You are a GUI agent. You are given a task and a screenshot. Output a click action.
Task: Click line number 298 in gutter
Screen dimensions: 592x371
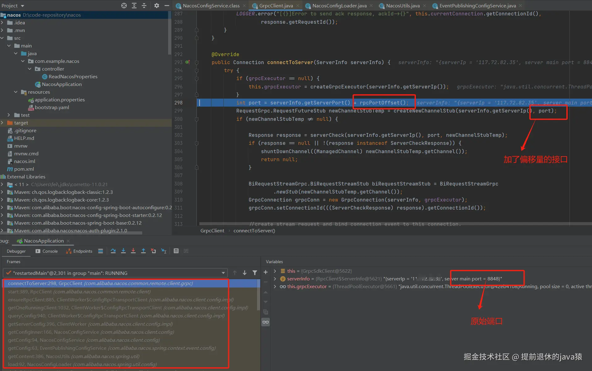(179, 103)
